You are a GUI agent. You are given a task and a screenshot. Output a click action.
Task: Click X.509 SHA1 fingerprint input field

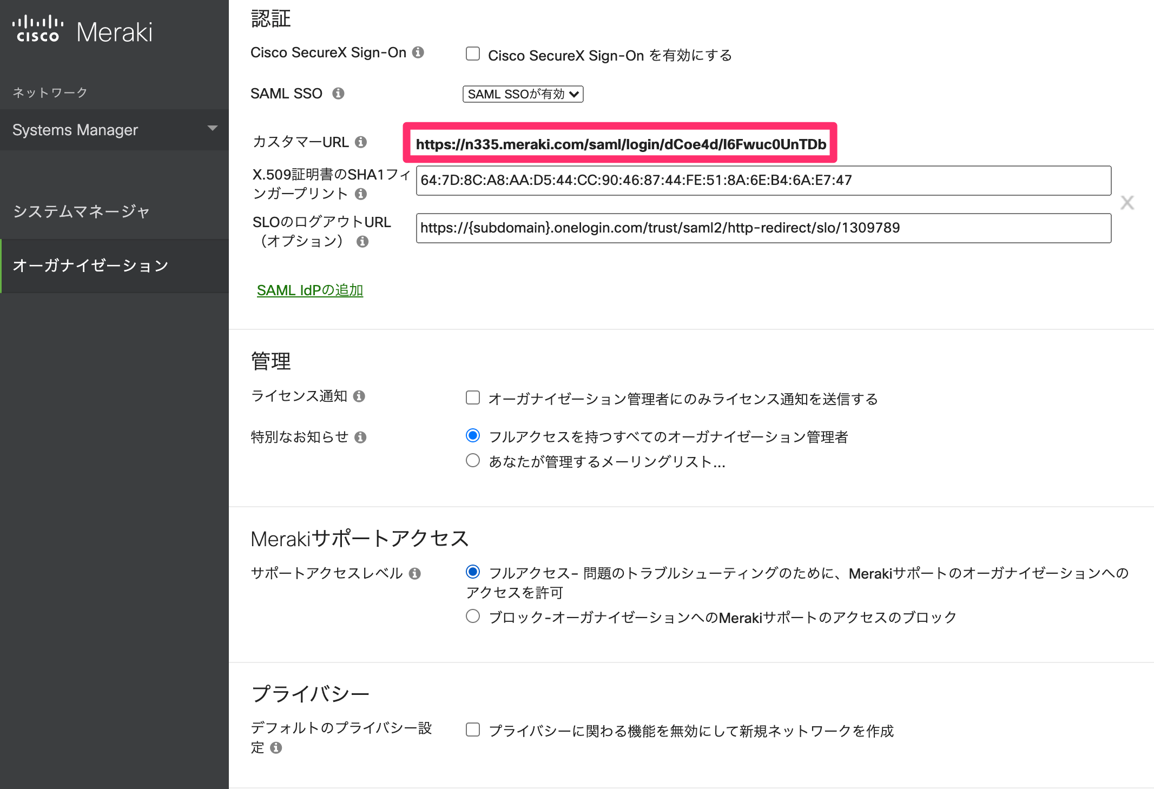(x=763, y=181)
